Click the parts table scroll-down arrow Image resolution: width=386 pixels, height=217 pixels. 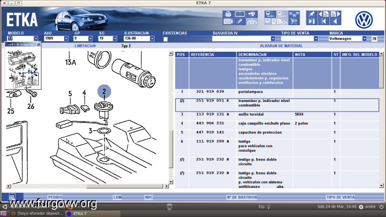381,186
